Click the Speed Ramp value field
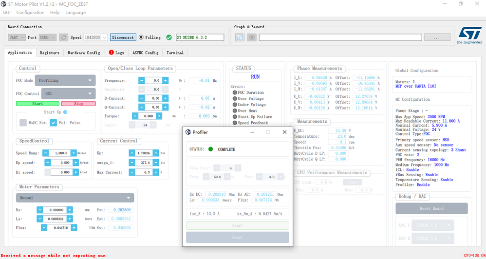The height and width of the screenshot is (259, 486). click(59, 153)
